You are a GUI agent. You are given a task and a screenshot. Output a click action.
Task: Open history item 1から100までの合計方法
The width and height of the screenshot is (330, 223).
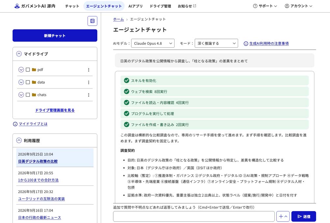(38, 180)
